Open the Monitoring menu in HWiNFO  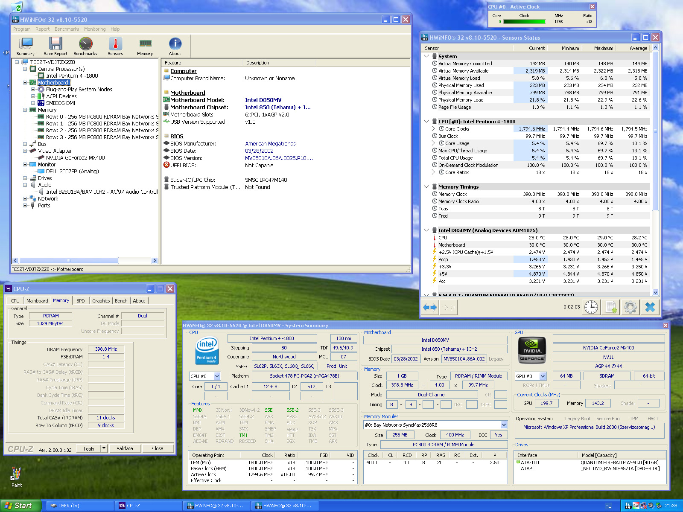(x=95, y=29)
